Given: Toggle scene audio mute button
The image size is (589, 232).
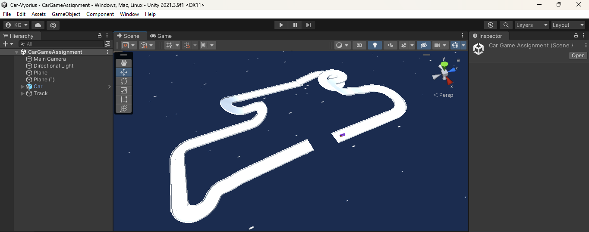Looking at the screenshot, I should tap(391, 45).
